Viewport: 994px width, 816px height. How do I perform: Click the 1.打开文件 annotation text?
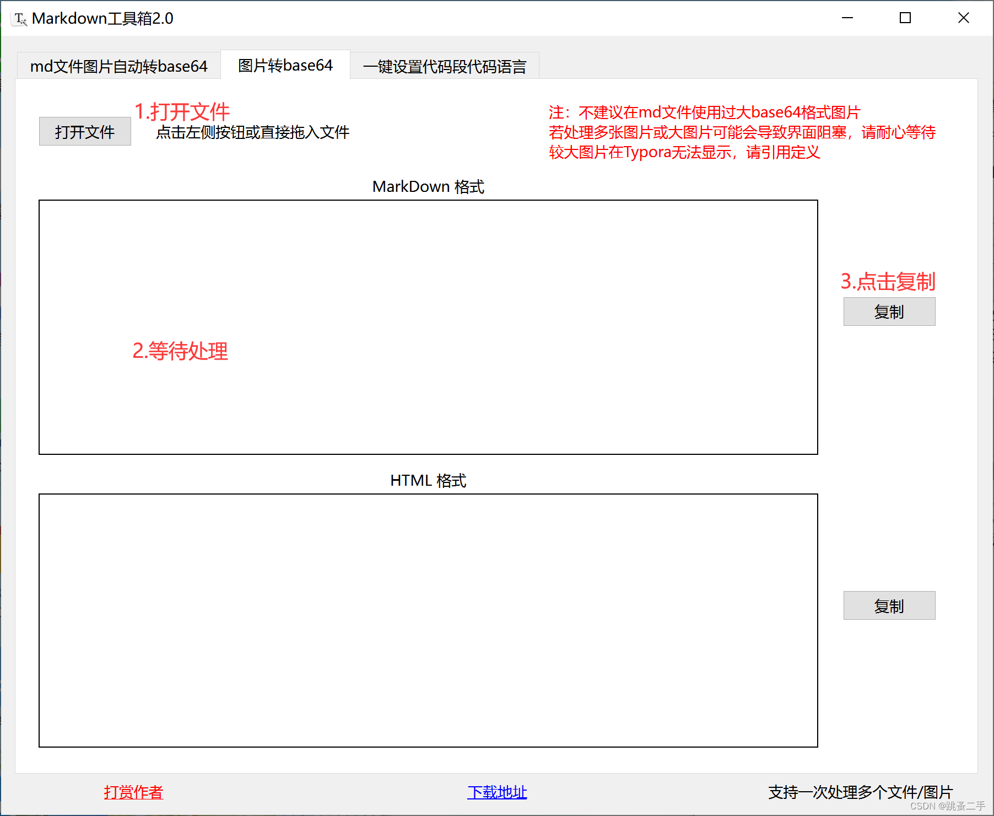pos(182,111)
